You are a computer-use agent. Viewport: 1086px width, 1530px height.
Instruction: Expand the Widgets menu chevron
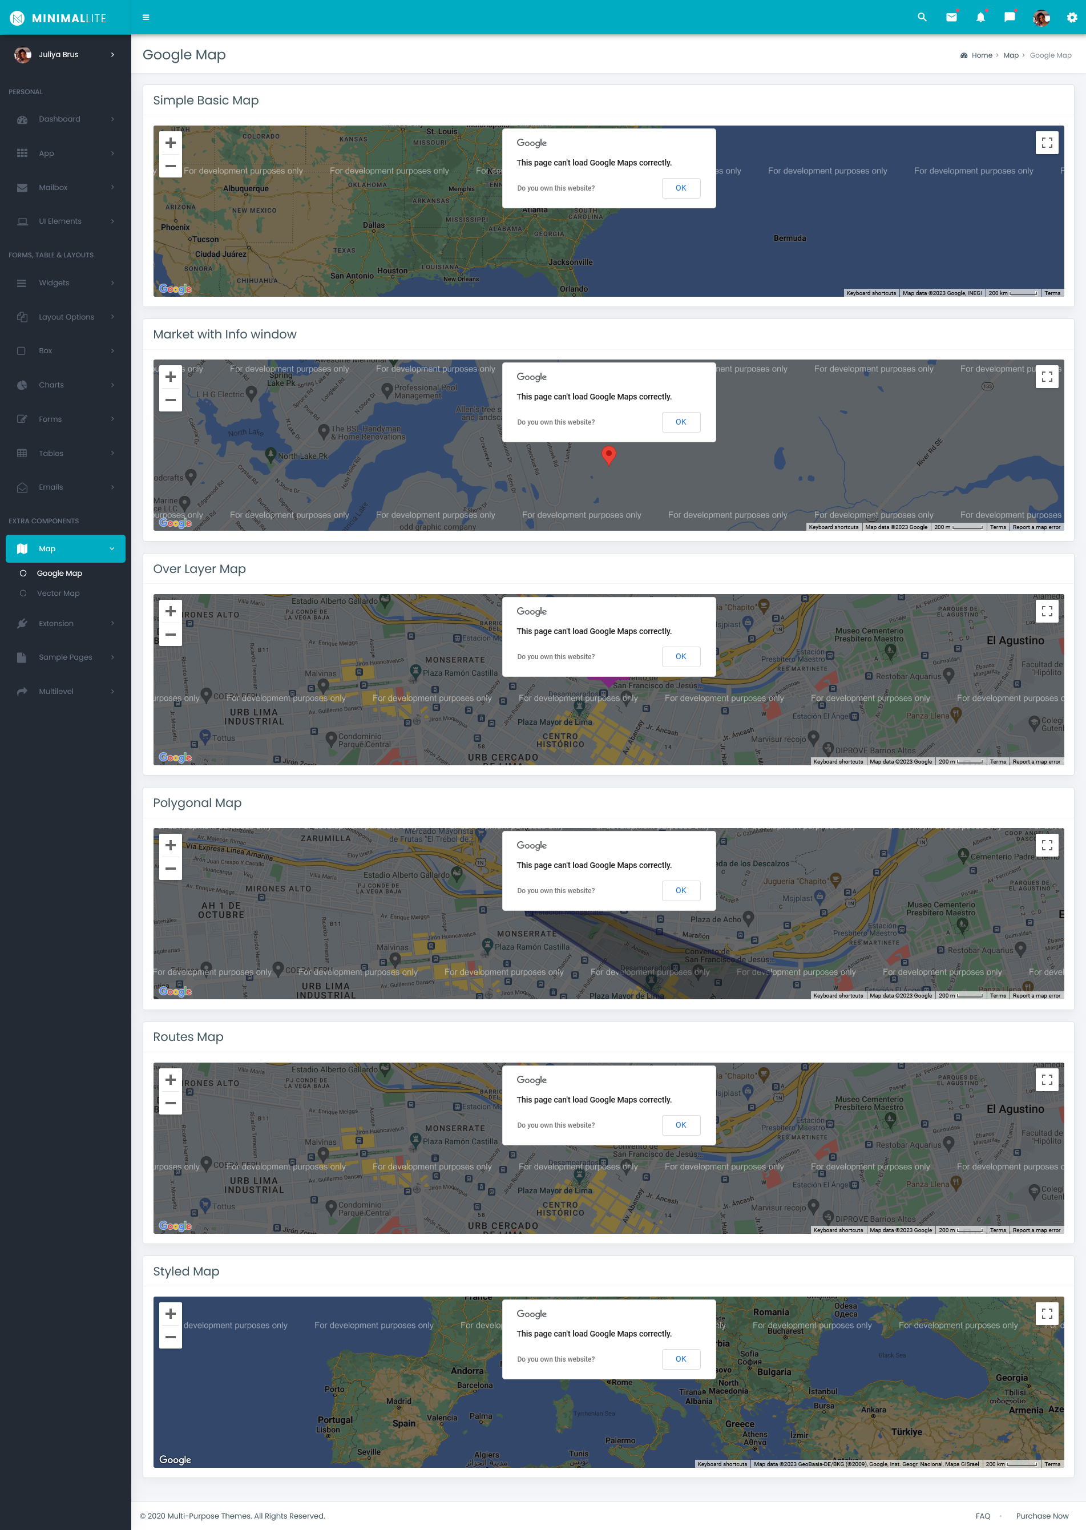pyautogui.click(x=112, y=283)
